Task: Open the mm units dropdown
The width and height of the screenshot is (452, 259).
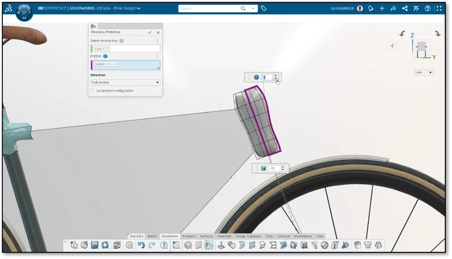Action: coord(424,72)
